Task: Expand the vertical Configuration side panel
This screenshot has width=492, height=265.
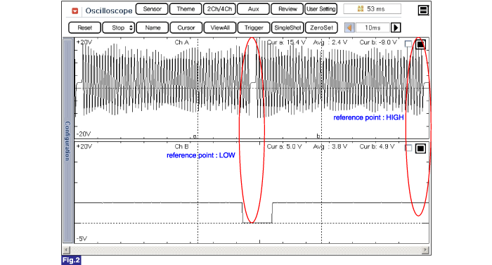Action: [x=67, y=140]
